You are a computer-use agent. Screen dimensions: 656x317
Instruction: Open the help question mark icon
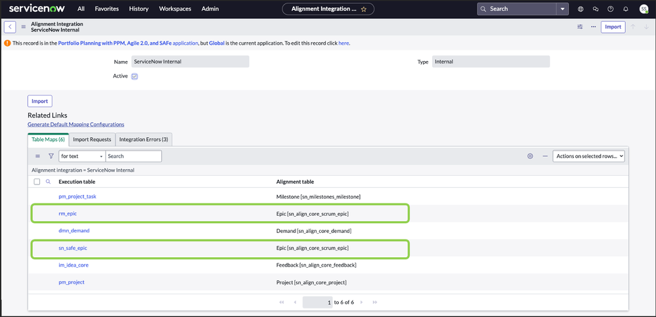[x=611, y=9]
